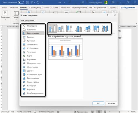Open the Quick Access Toolbar customize dropdown
This screenshot has height=113, width=138.
pyautogui.click(x=43, y=3)
